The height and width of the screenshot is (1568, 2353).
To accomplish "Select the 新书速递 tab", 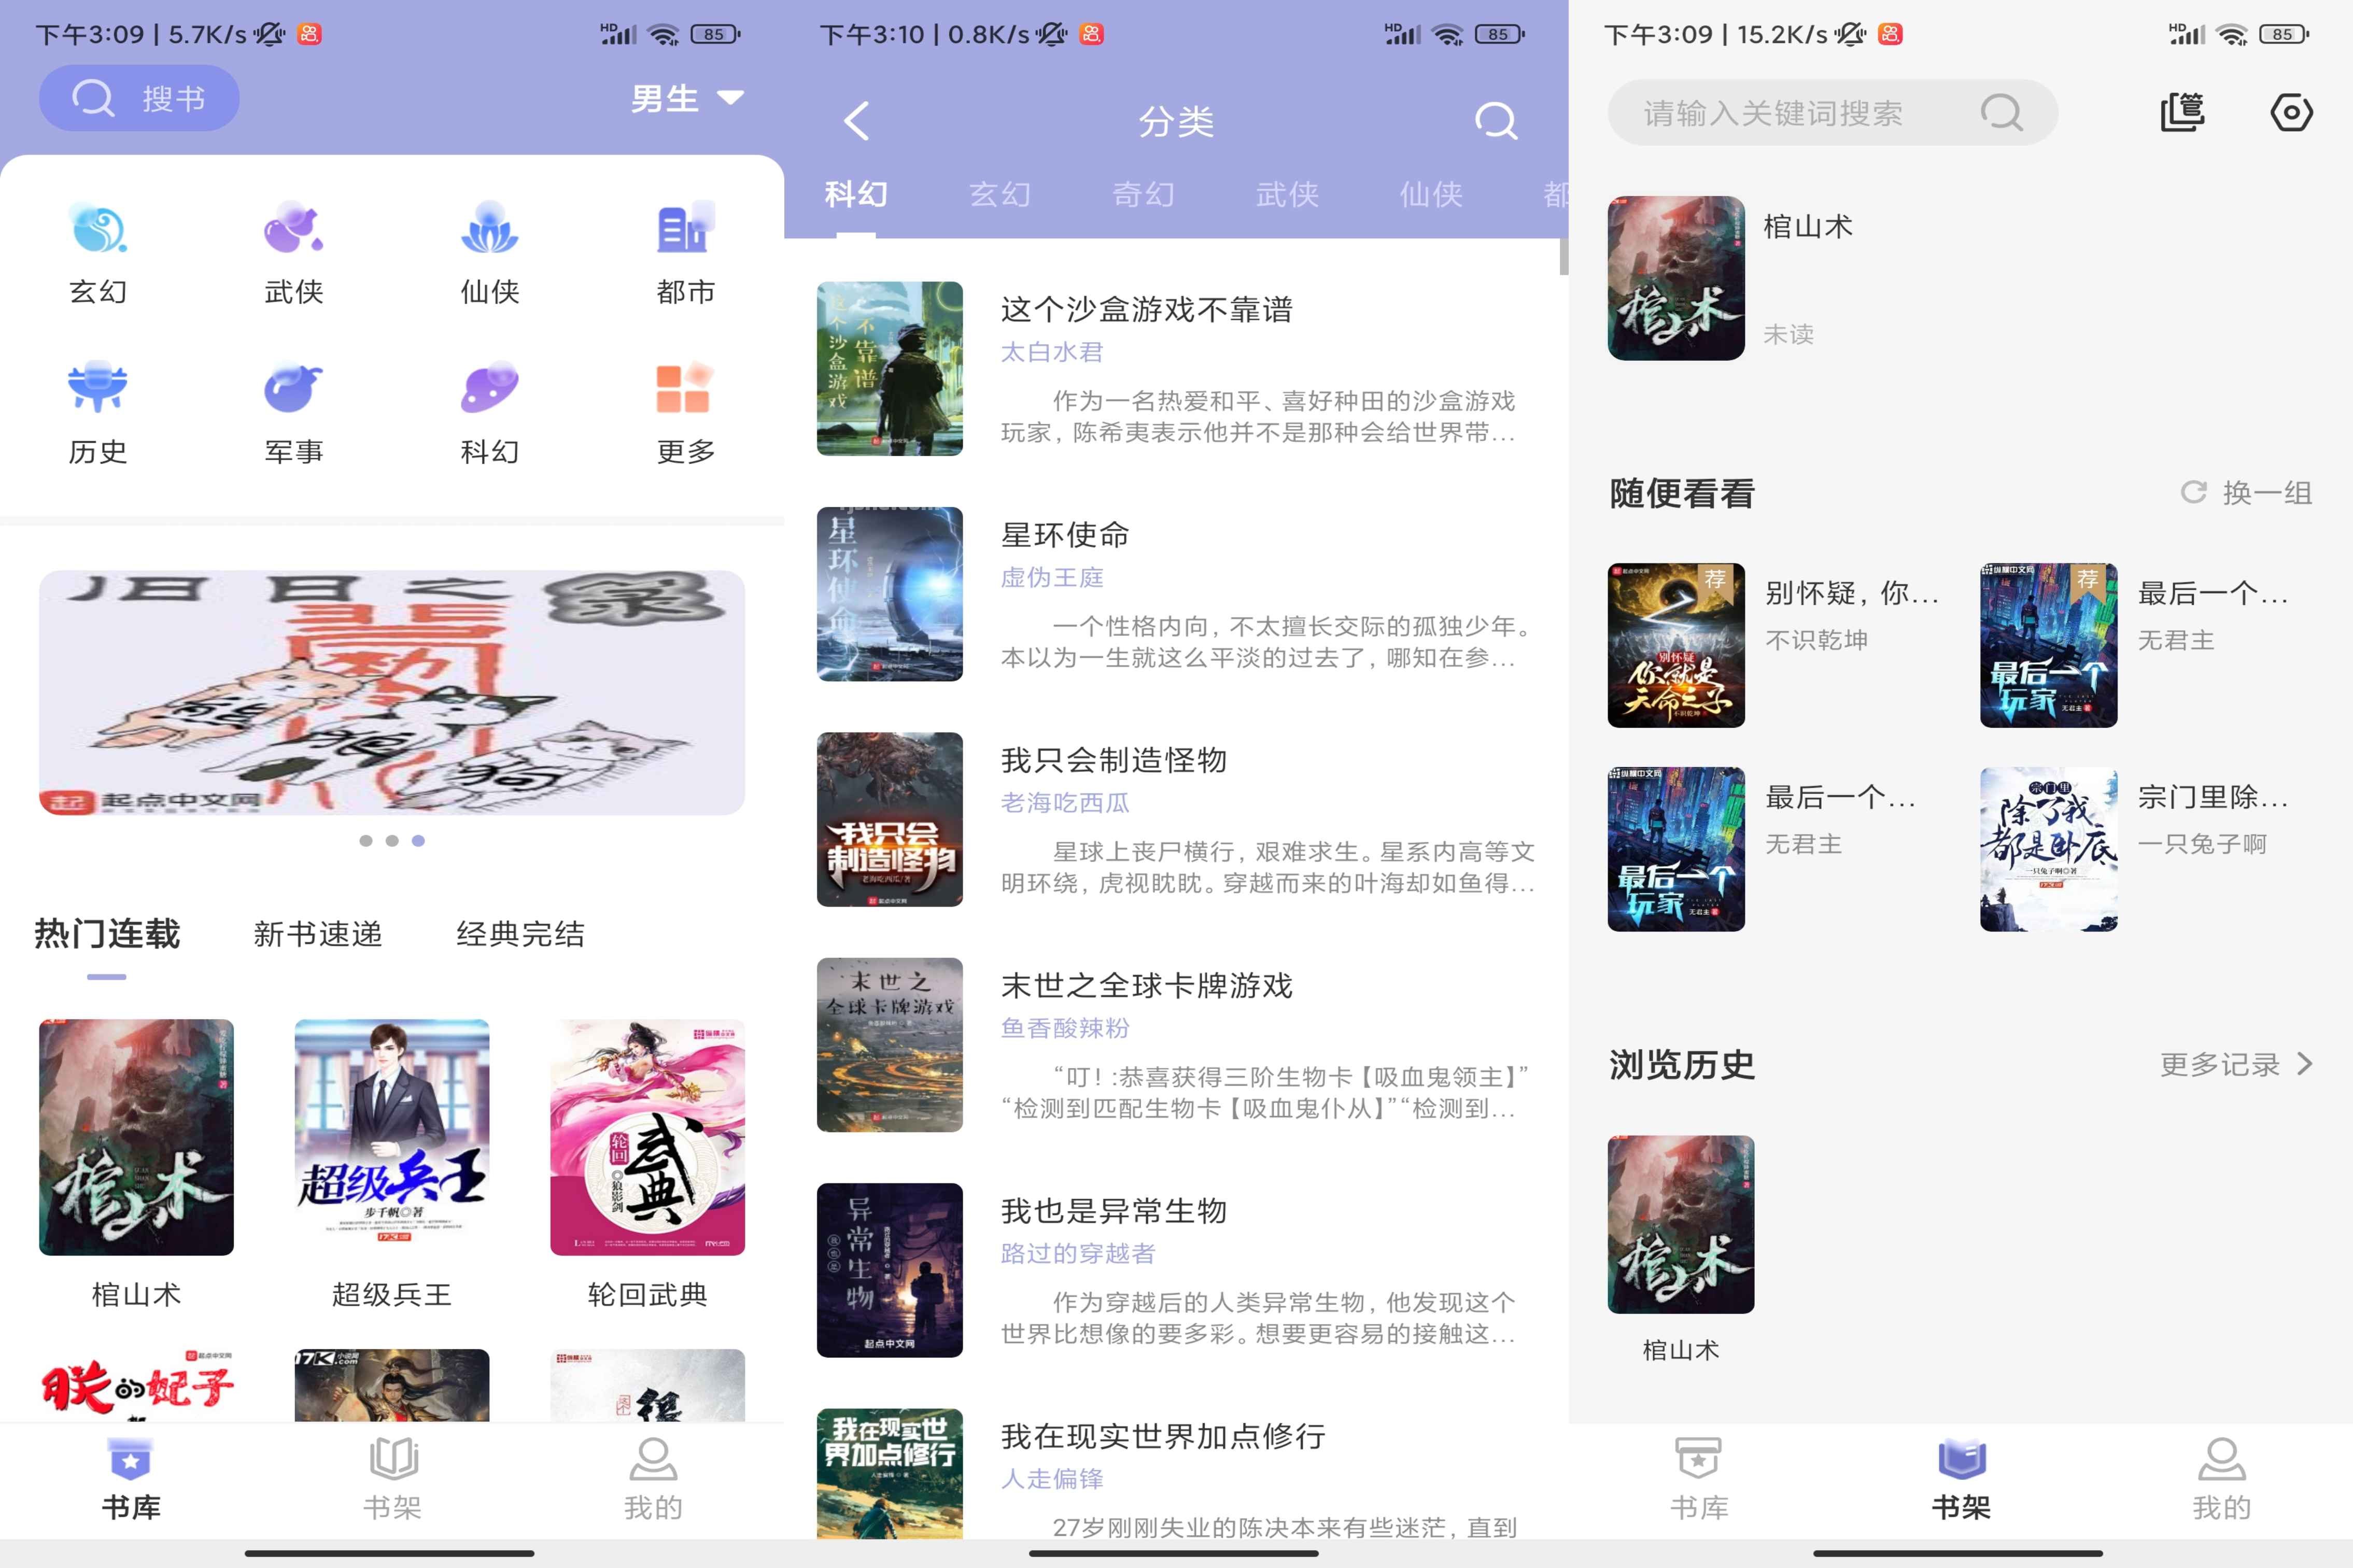I will (318, 935).
